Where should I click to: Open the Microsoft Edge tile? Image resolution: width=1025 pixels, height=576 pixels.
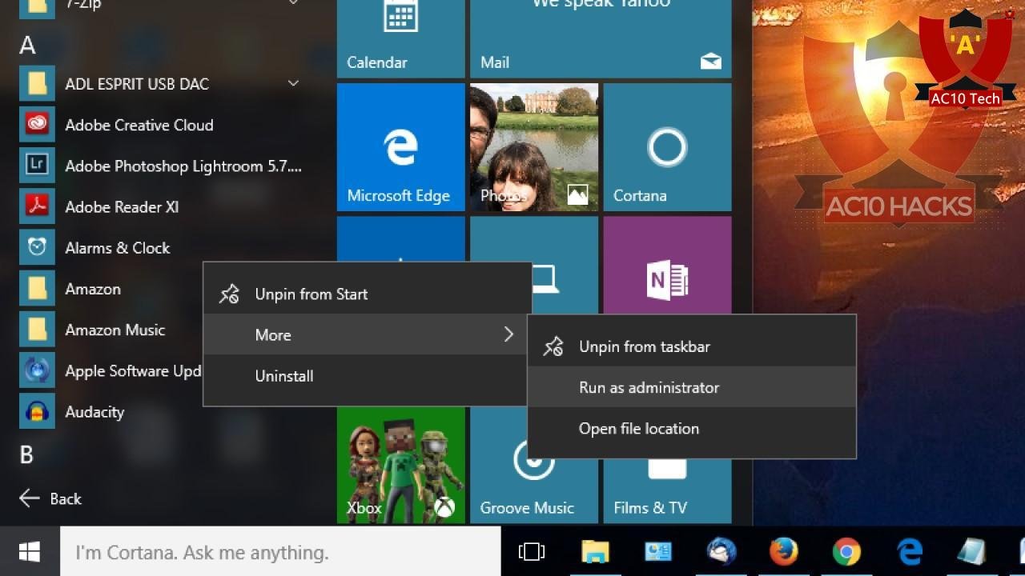[x=400, y=147]
